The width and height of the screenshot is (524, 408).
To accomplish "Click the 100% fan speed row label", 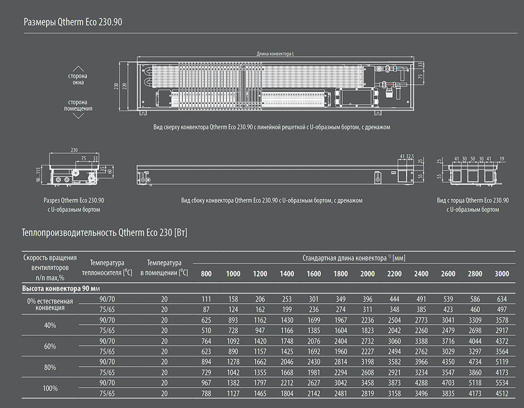I will tap(50, 388).
